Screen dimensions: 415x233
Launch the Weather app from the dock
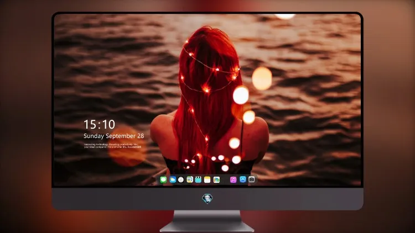pos(173,180)
